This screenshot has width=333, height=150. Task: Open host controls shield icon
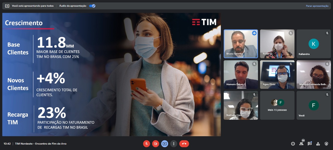point(326,144)
